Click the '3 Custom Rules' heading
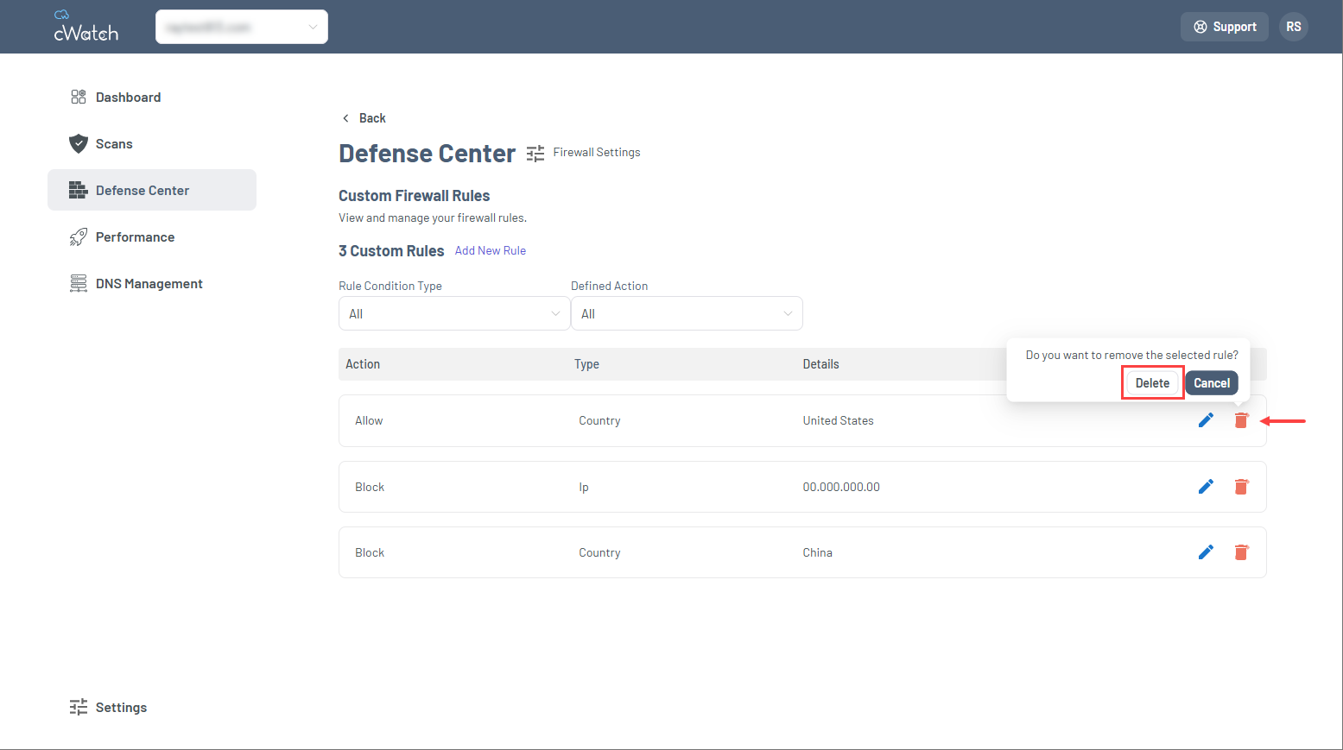Screen dimensions: 1343x750 pyautogui.click(x=391, y=251)
